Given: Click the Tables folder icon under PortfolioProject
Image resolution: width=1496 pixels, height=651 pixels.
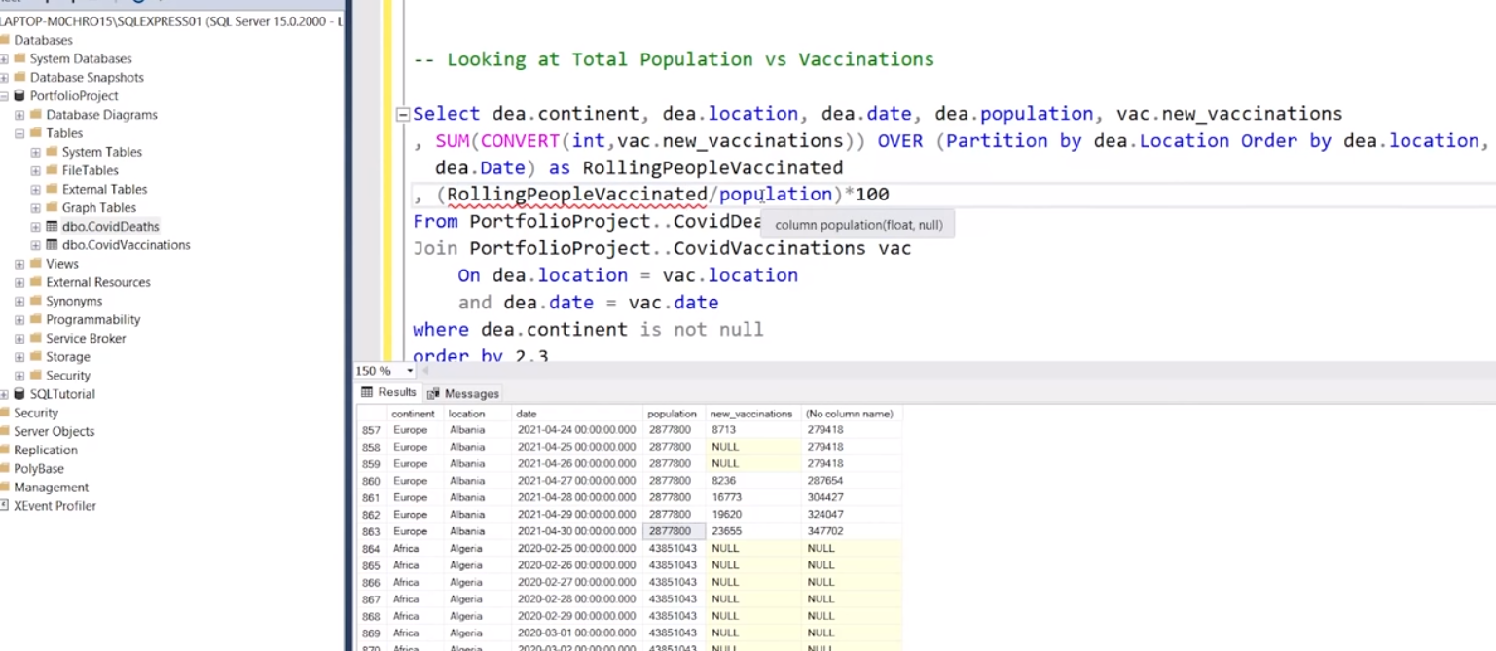Looking at the screenshot, I should pos(36,132).
